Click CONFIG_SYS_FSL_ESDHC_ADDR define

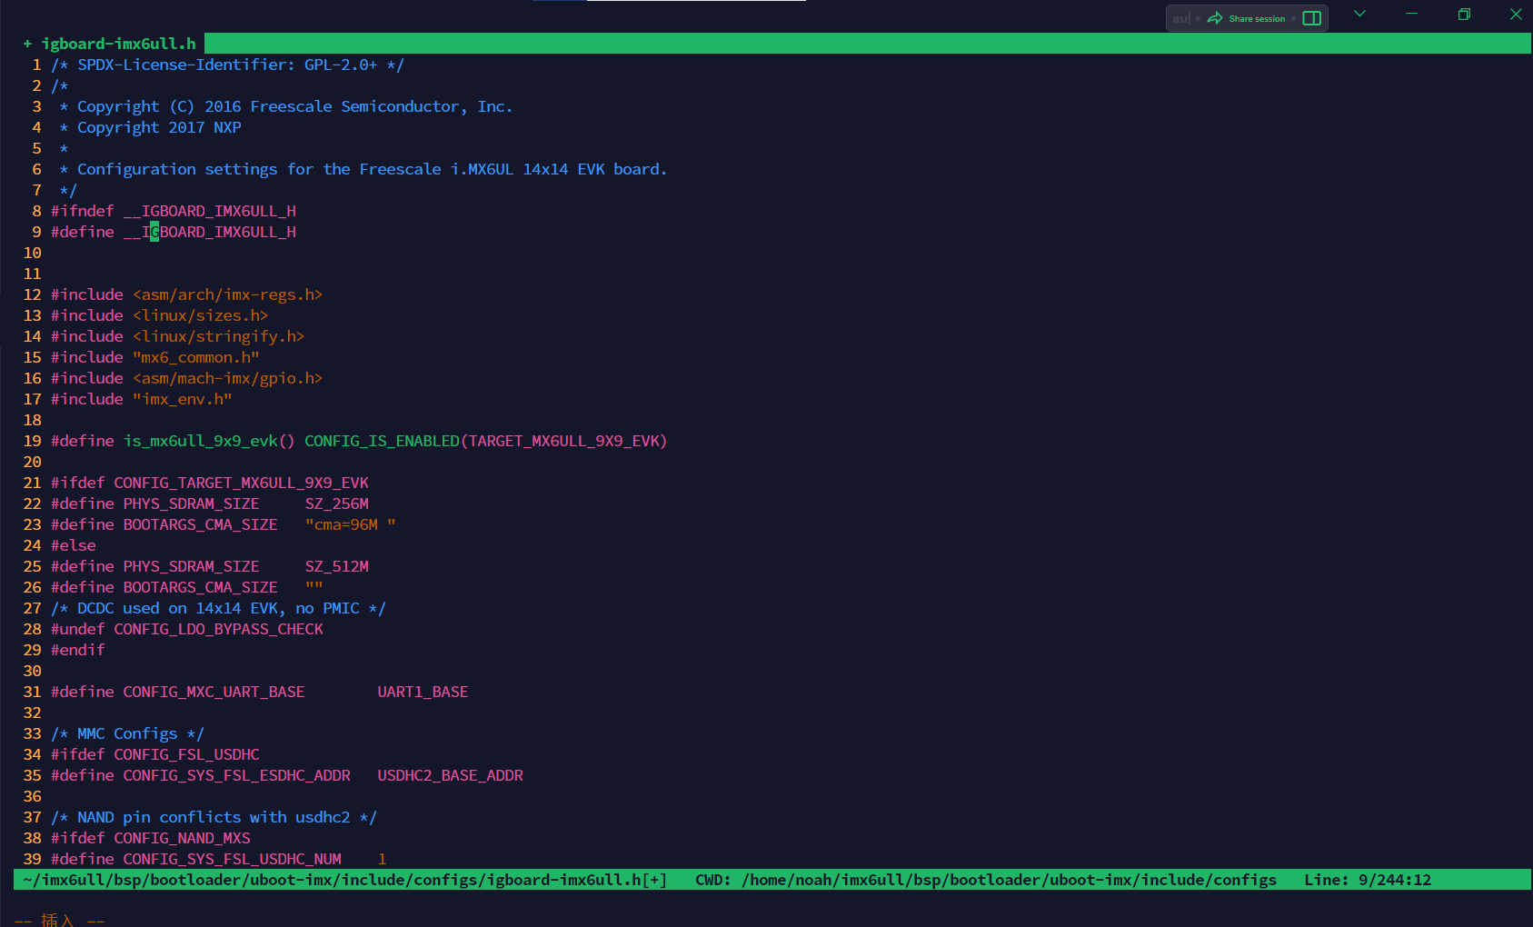coord(236,775)
